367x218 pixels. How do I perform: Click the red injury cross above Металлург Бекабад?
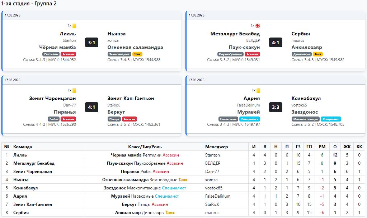point(258,26)
